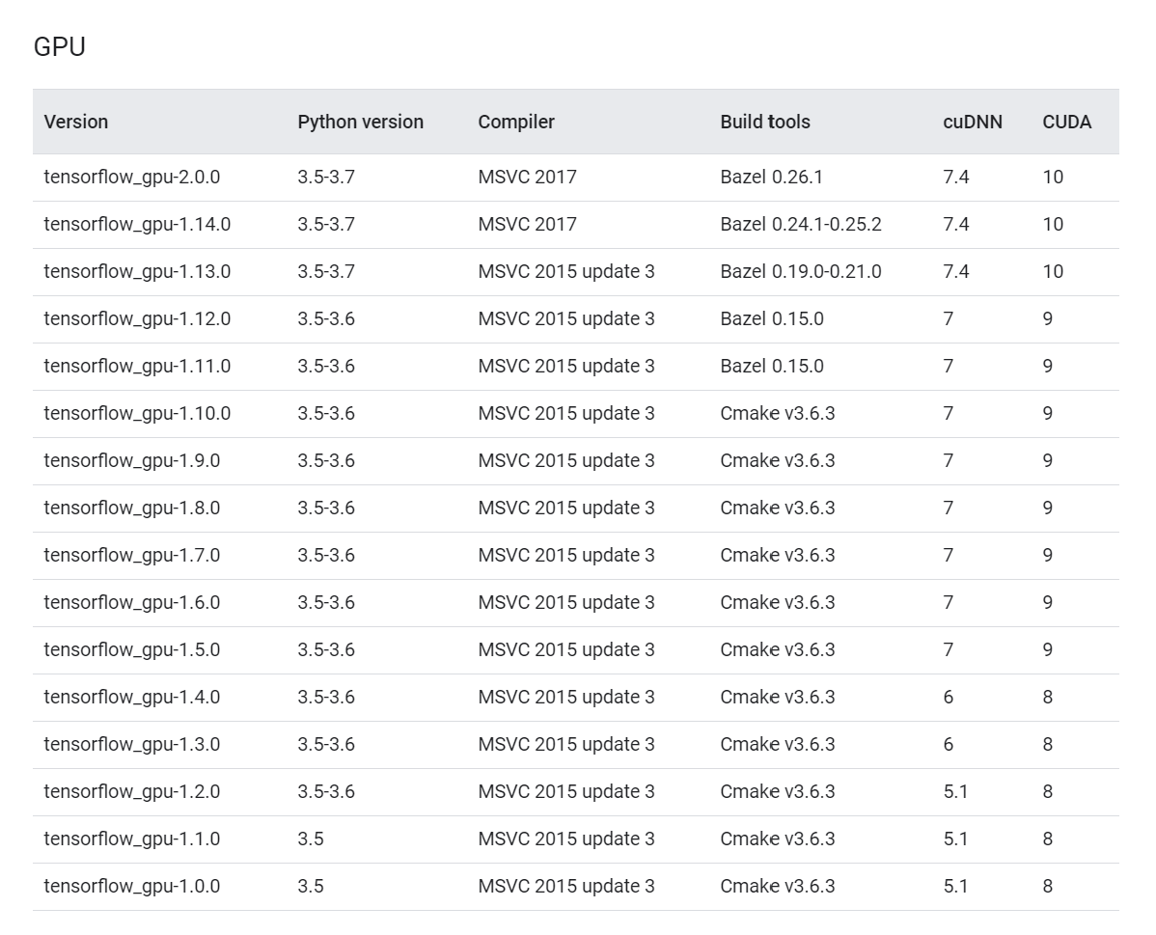Select the Version column header
Image resolution: width=1156 pixels, height=935 pixels.
[76, 122]
